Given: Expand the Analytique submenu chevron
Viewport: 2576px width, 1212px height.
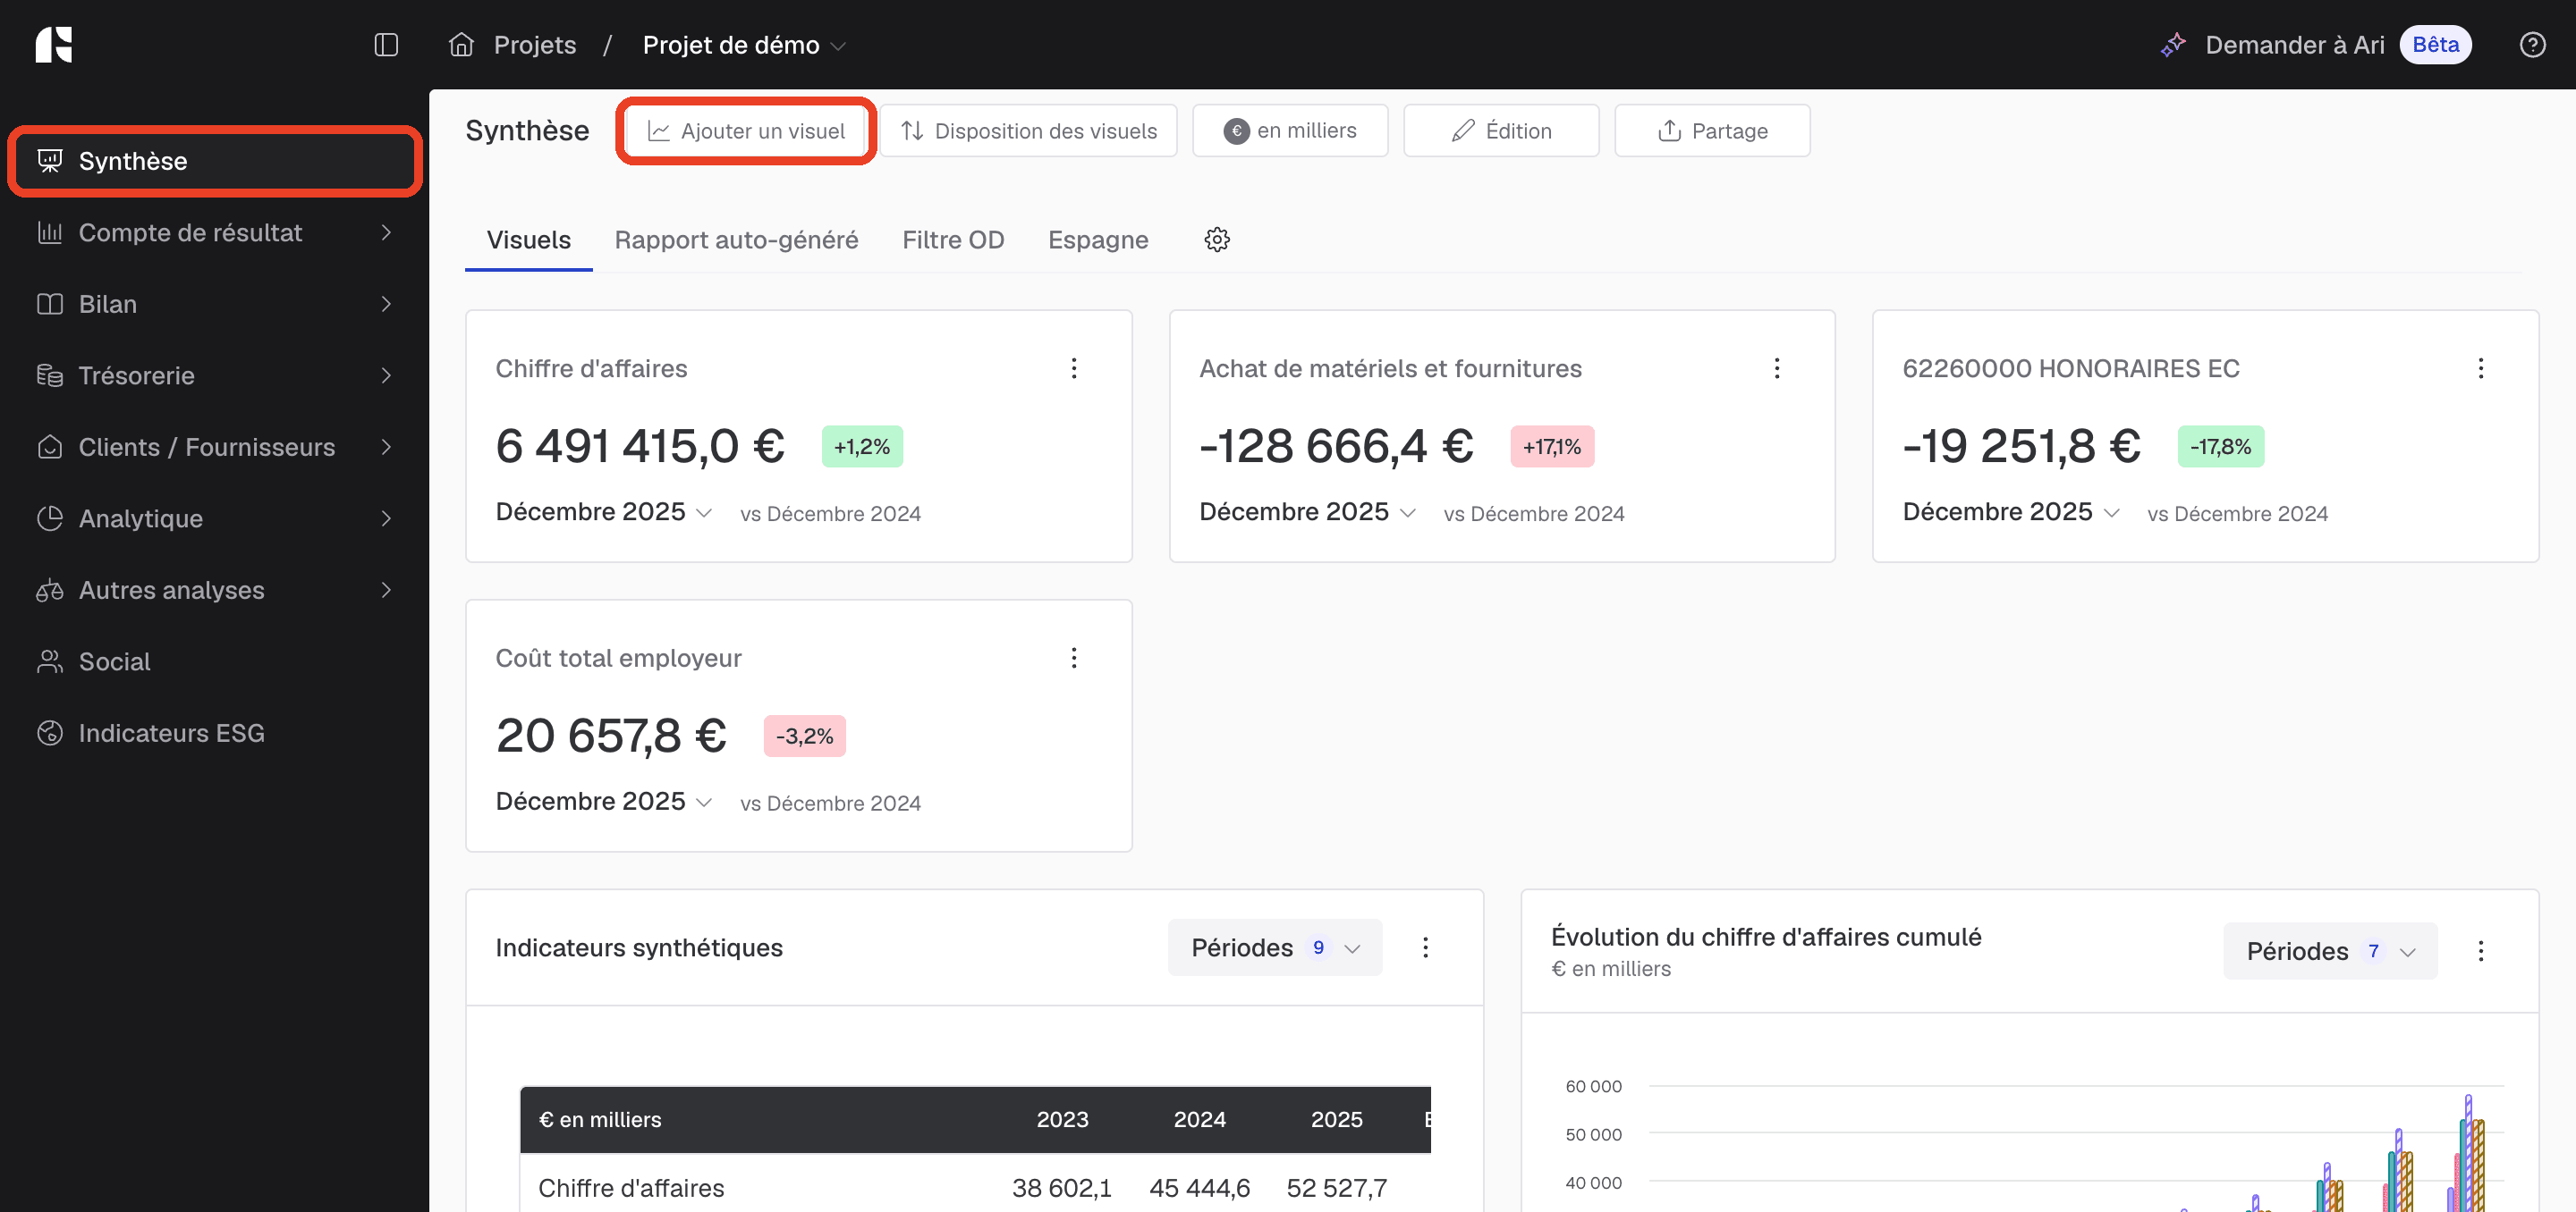Looking at the screenshot, I should click(386, 518).
